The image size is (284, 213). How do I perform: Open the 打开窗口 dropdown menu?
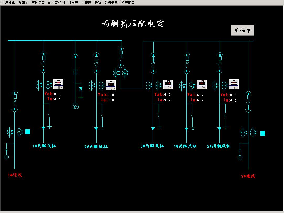click(128, 3)
